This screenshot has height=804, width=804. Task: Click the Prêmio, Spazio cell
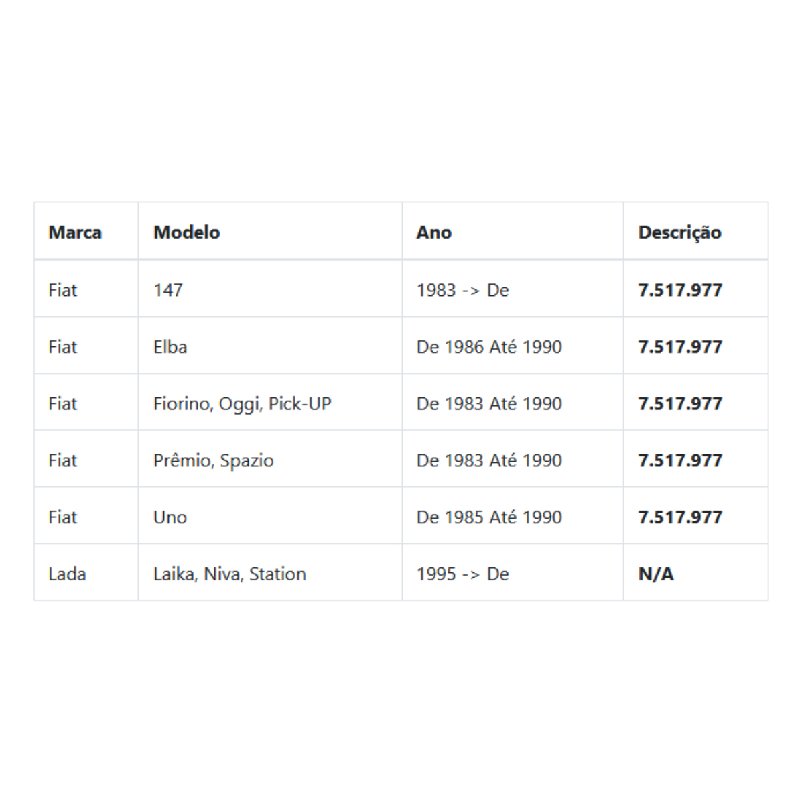tap(270, 460)
